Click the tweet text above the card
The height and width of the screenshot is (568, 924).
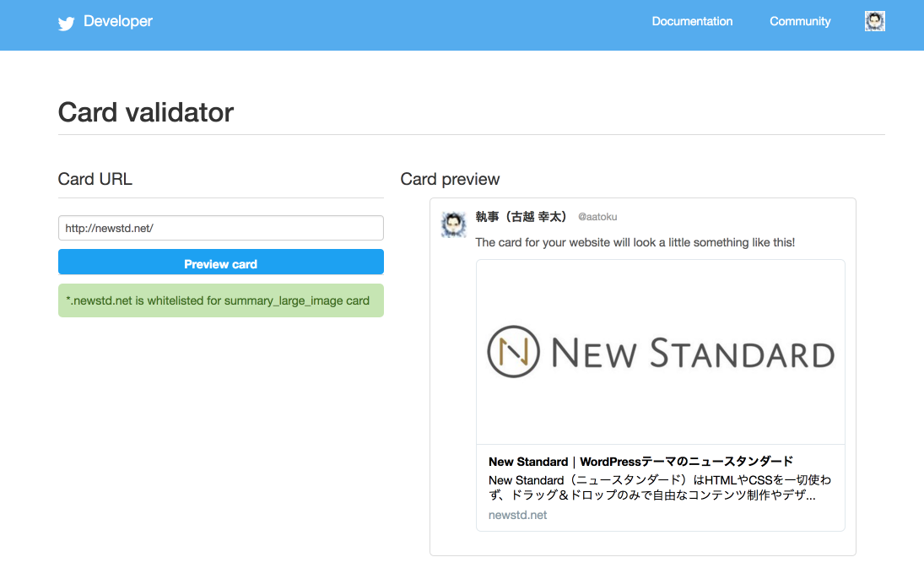pyautogui.click(x=635, y=242)
